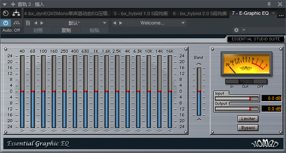Image resolution: width=286 pixels, height=153 pixels.
Task: Open the gear settings icon
Action: (x=236, y=30)
